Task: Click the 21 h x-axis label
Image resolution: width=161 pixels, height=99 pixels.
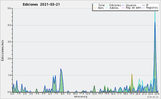Action: coord(144,94)
